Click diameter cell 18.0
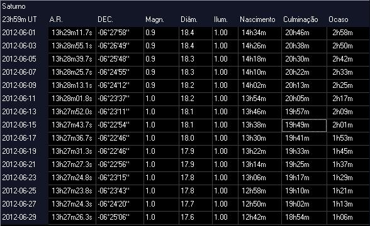 pos(195,138)
